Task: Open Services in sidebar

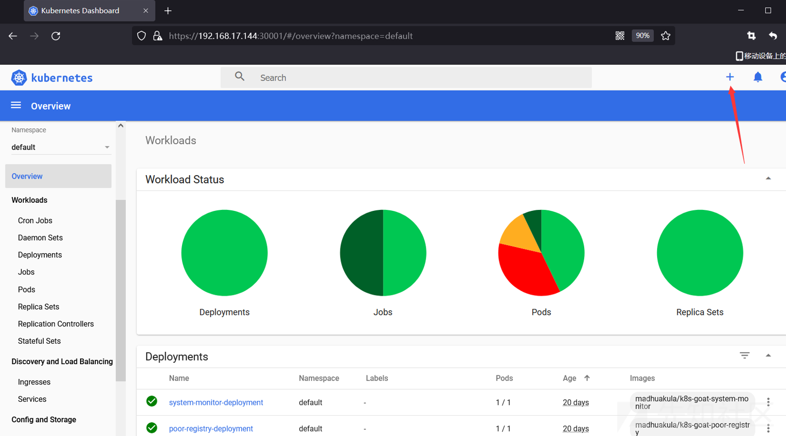Action: pos(32,399)
